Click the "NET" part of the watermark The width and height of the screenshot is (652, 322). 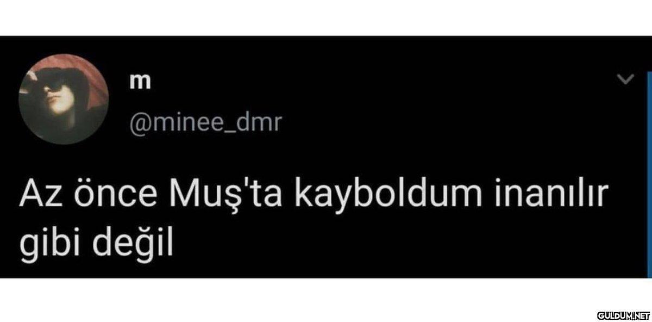[x=642, y=315]
